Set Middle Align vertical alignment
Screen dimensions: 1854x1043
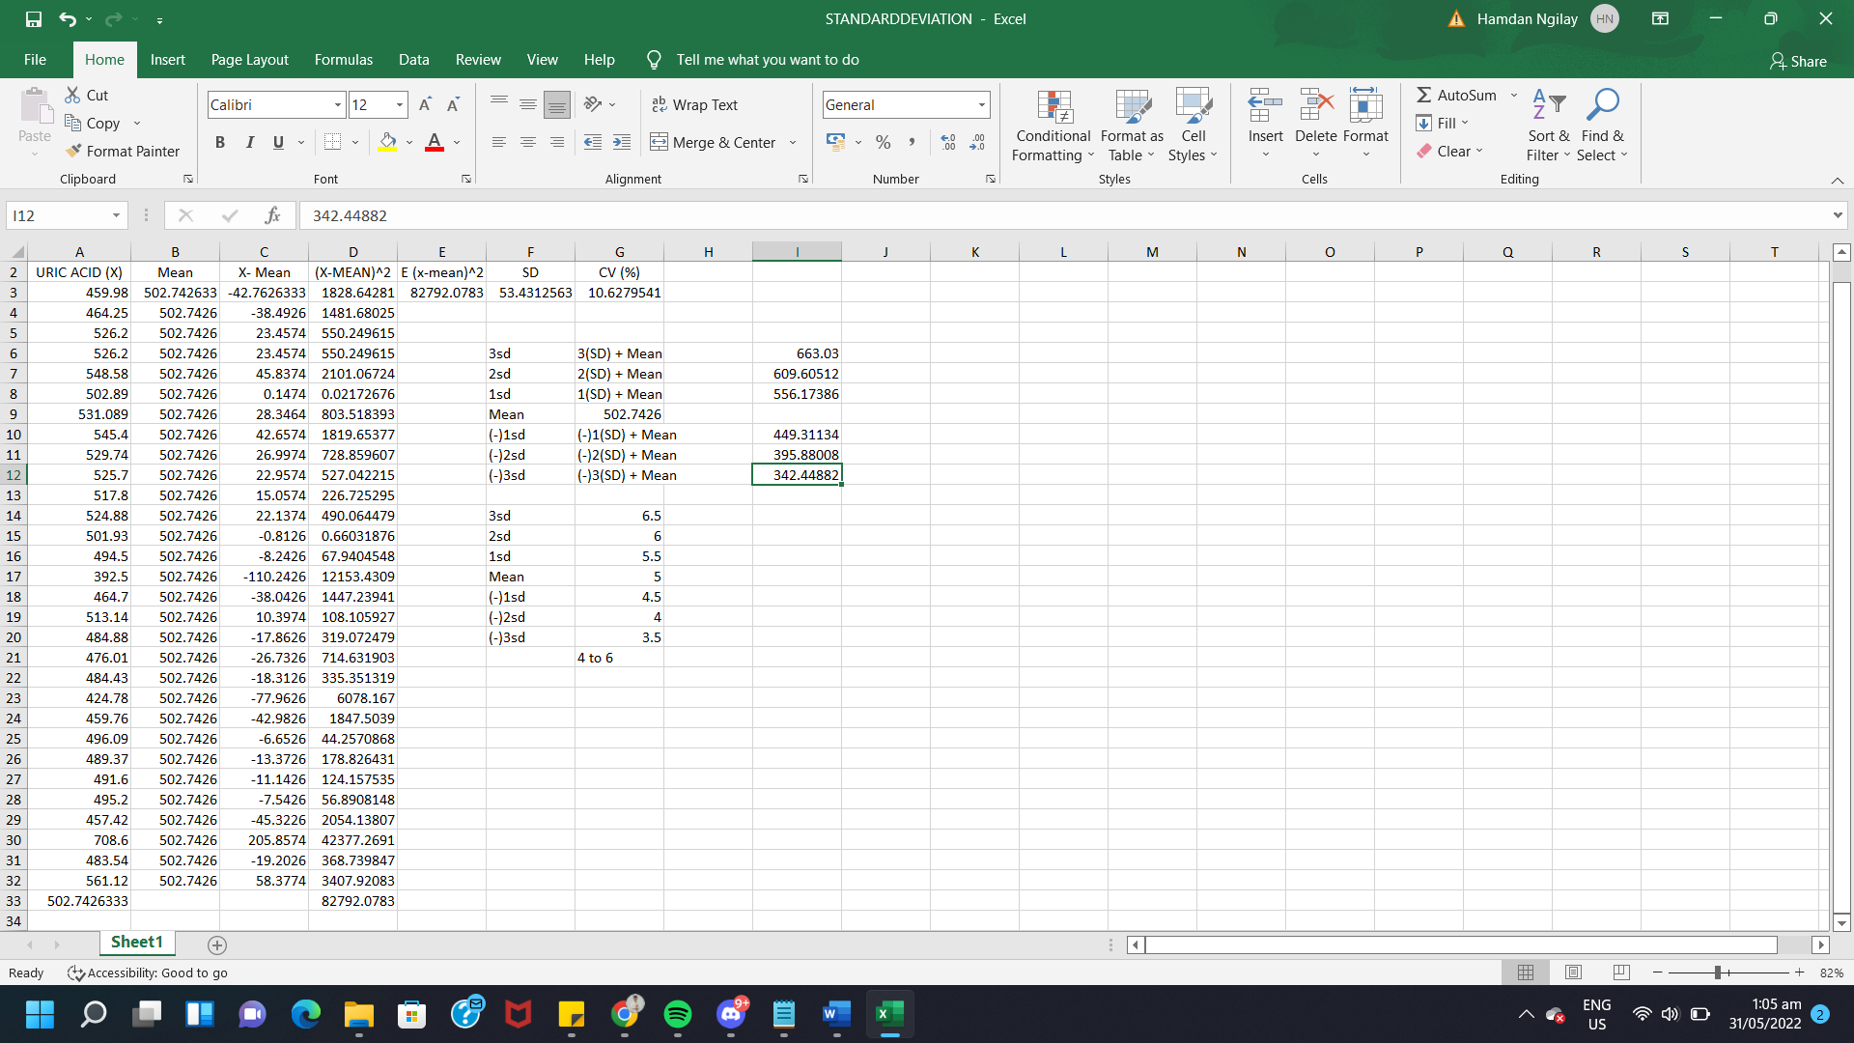pyautogui.click(x=528, y=104)
